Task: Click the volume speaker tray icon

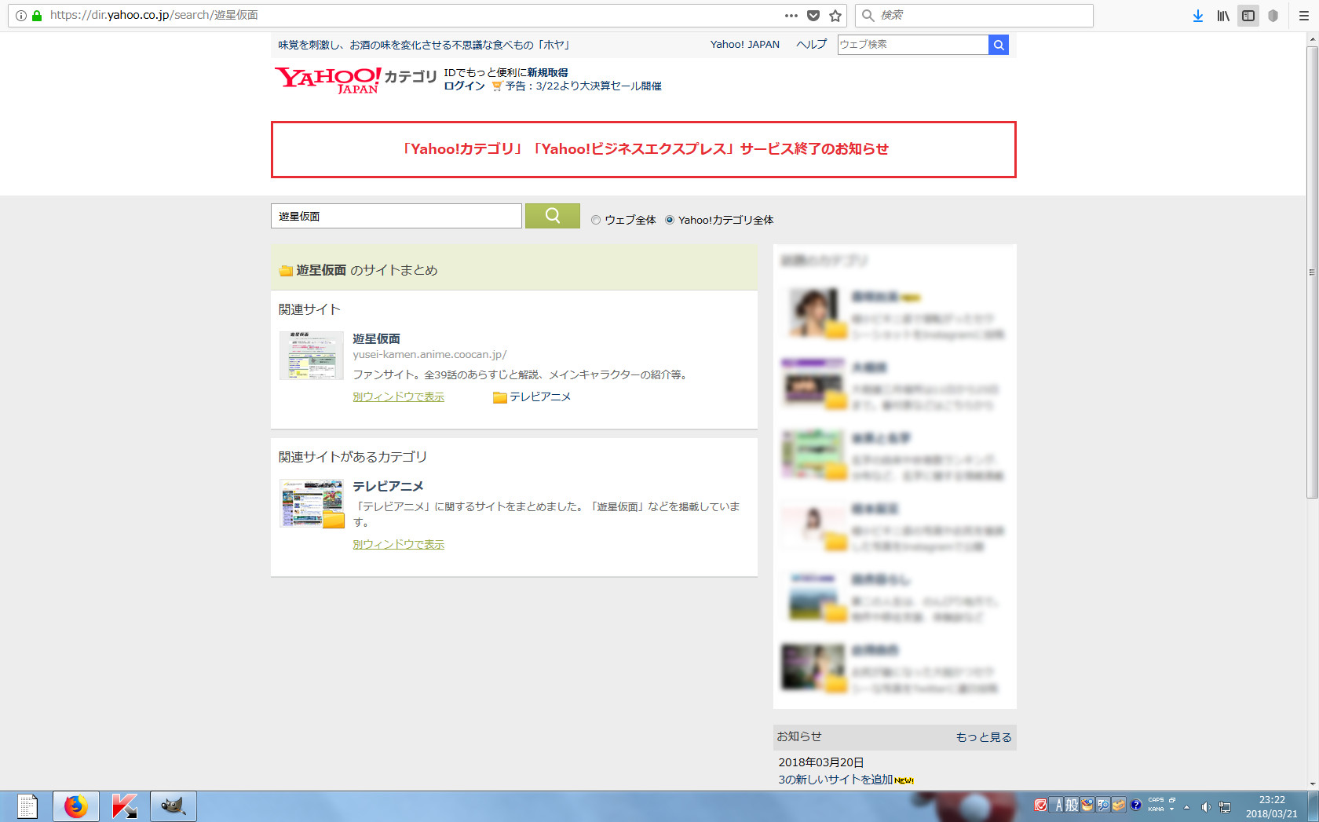Action: coord(1206,807)
